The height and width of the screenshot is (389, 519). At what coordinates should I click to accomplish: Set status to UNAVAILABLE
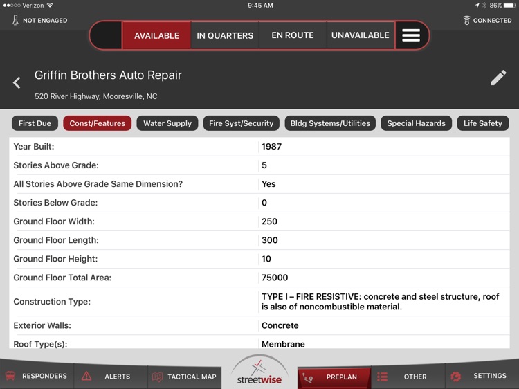click(x=361, y=35)
